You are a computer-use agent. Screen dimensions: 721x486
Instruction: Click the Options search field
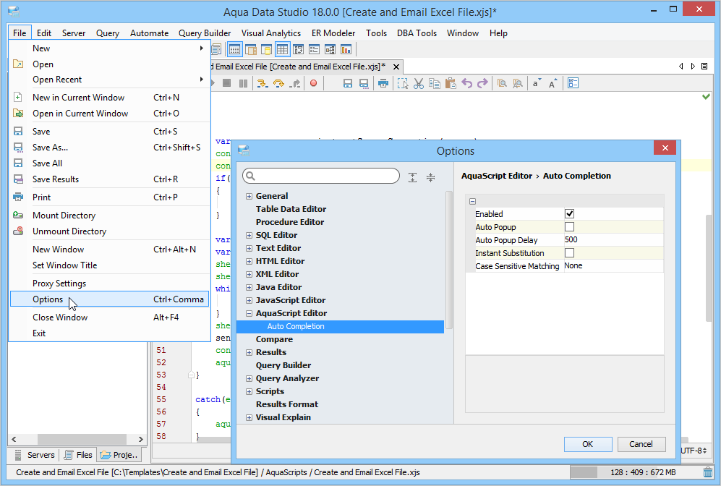coord(321,176)
